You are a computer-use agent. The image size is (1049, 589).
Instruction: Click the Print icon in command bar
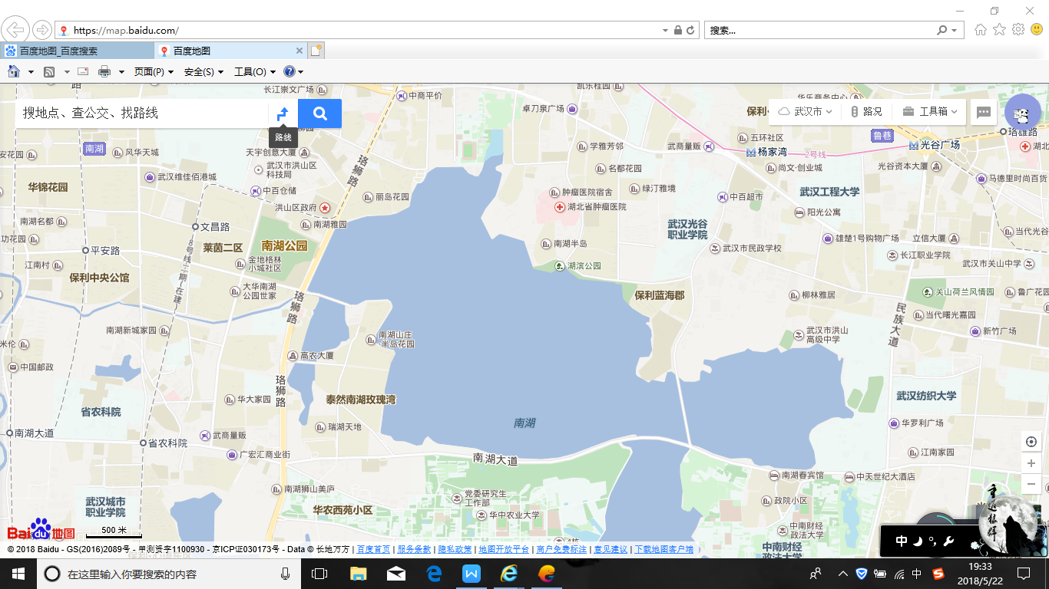point(104,71)
